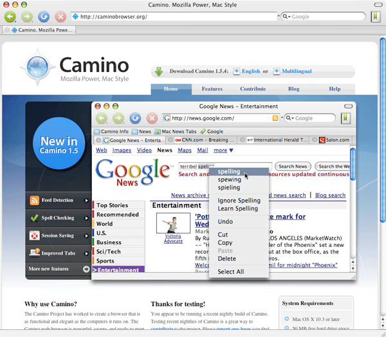Viewport: 386px width, 337px height.
Task: Click the English download package icon
Action: click(x=236, y=71)
